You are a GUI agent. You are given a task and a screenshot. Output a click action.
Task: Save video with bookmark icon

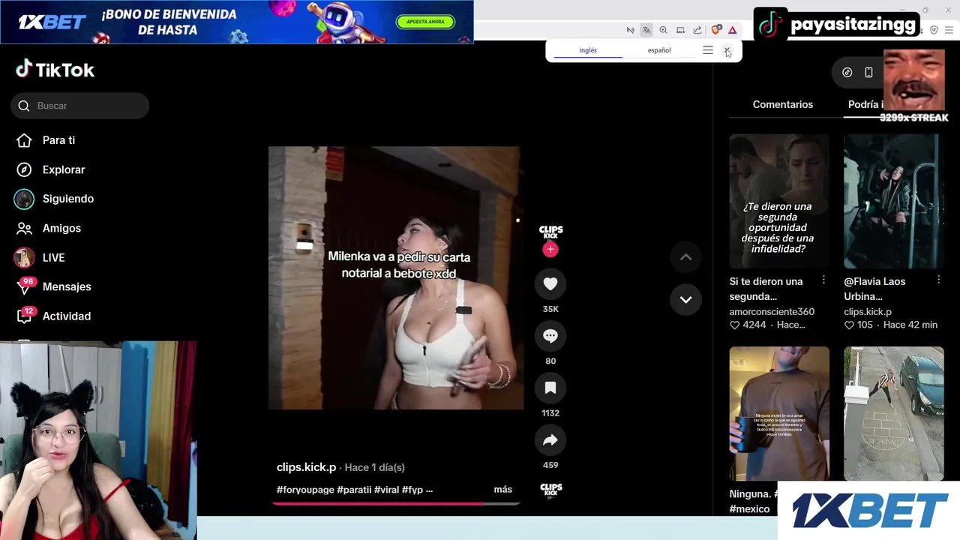[550, 388]
